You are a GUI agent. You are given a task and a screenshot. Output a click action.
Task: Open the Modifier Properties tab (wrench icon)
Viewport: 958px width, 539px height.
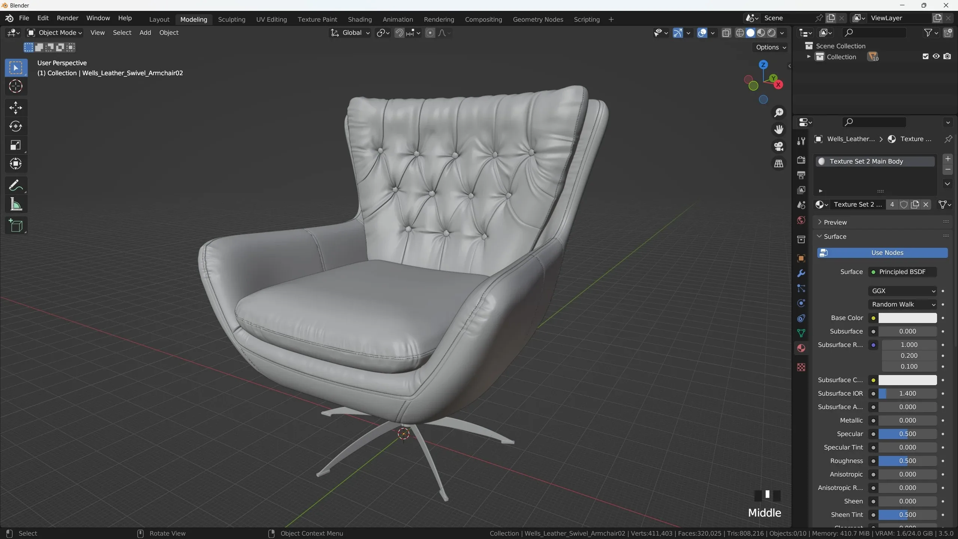801,274
